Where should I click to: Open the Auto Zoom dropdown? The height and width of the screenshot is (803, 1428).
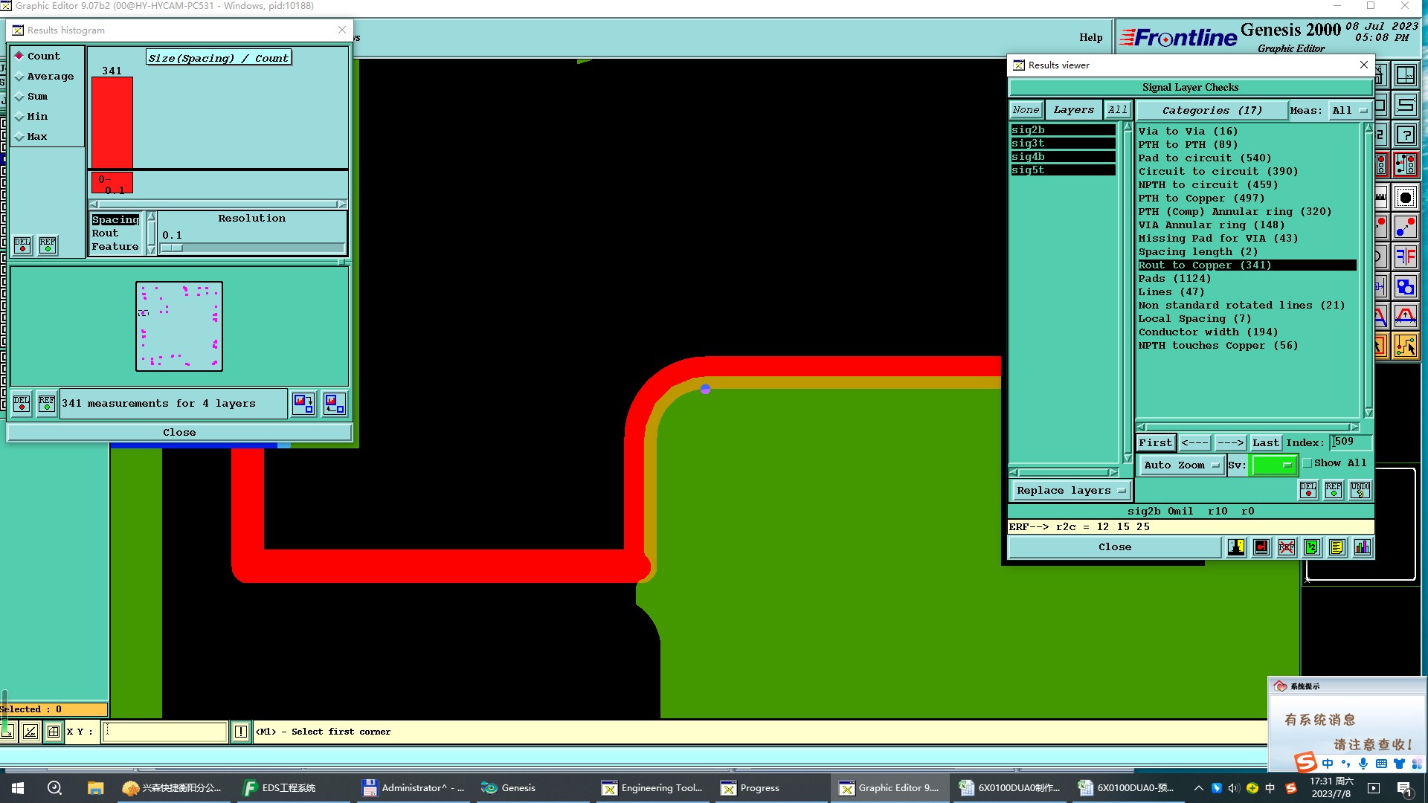click(1181, 465)
